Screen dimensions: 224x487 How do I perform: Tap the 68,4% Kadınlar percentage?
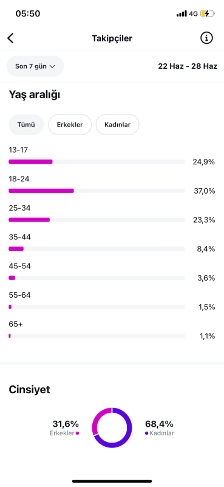click(159, 424)
